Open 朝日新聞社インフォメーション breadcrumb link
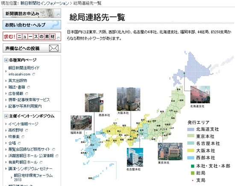This screenshot has height=186, width=235. (x=44, y=3)
